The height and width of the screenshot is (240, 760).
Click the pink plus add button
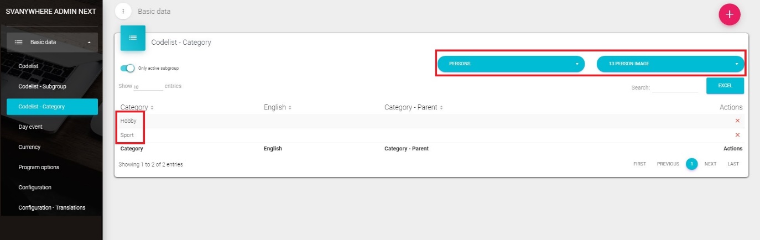[729, 14]
